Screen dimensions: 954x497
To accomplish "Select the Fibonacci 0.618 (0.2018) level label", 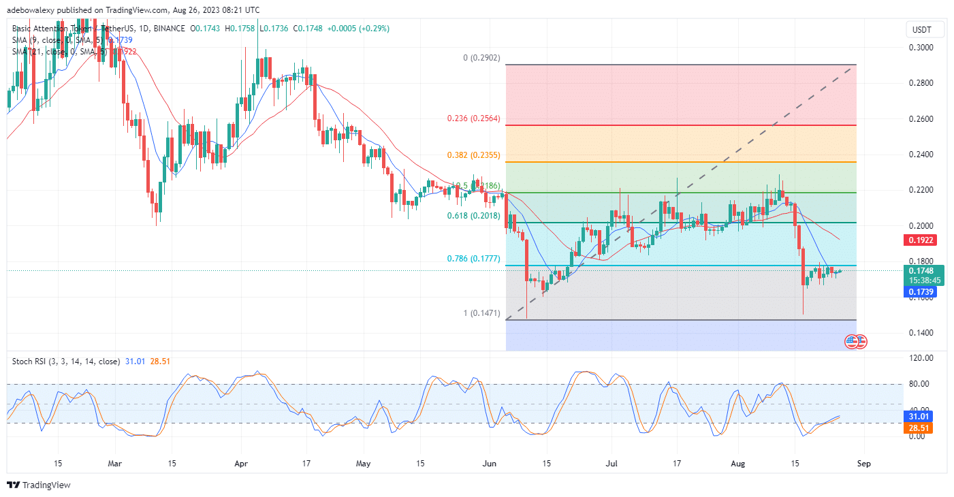I will coord(475,215).
